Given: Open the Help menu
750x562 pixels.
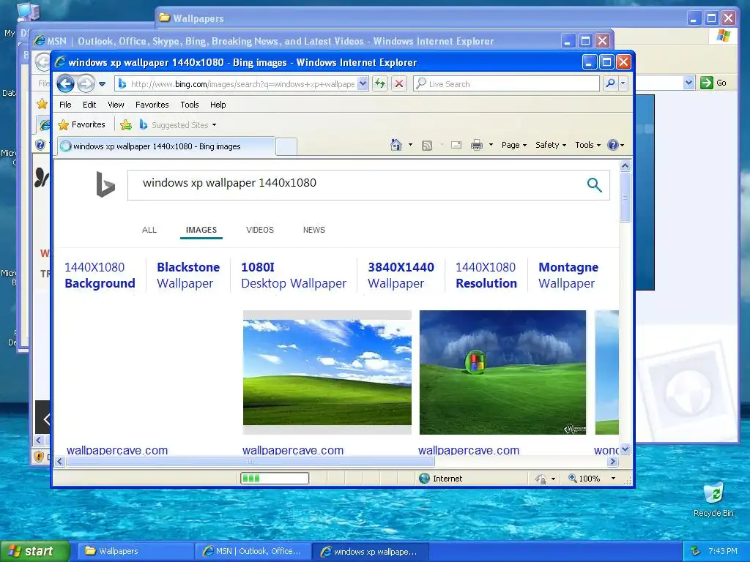Looking at the screenshot, I should (x=218, y=105).
